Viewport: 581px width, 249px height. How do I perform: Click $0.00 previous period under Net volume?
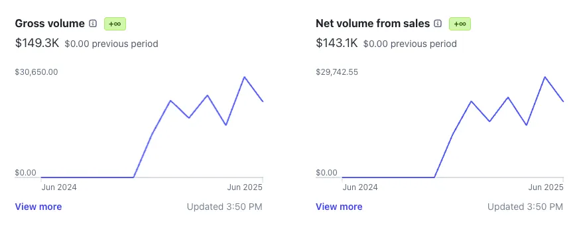pos(410,44)
